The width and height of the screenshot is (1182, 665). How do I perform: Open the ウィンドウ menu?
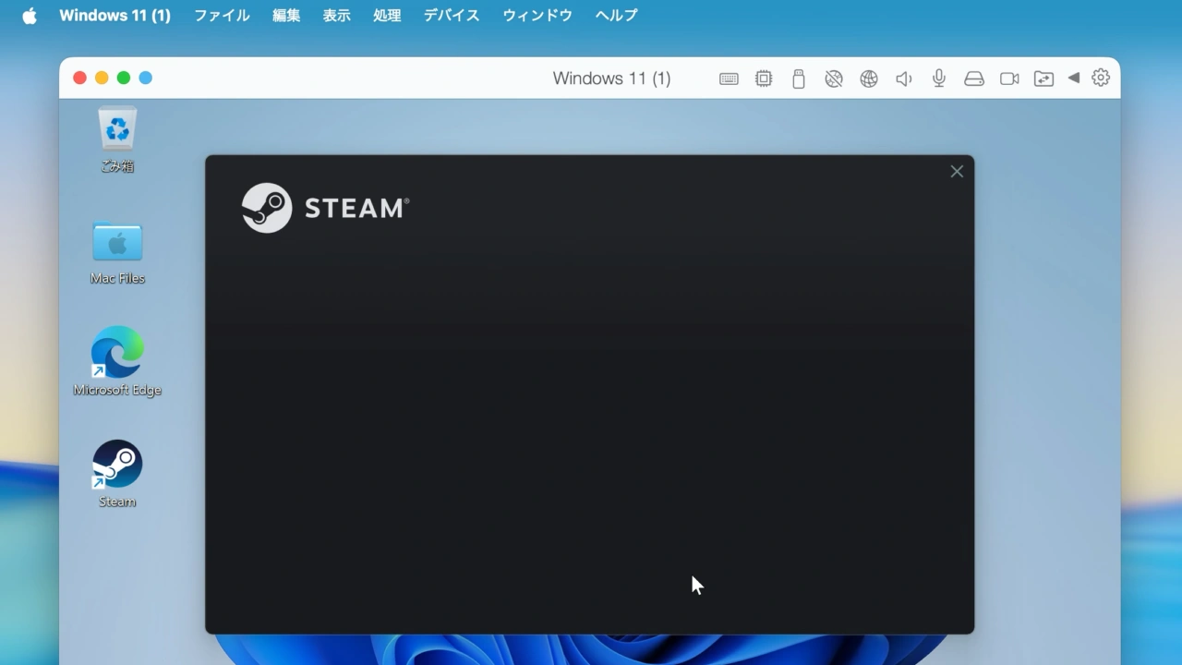point(537,15)
